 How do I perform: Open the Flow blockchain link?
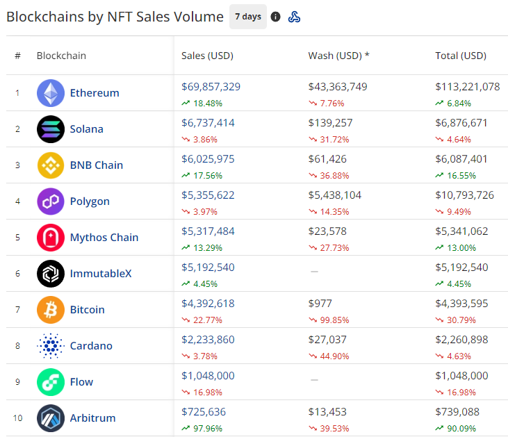[x=81, y=382]
